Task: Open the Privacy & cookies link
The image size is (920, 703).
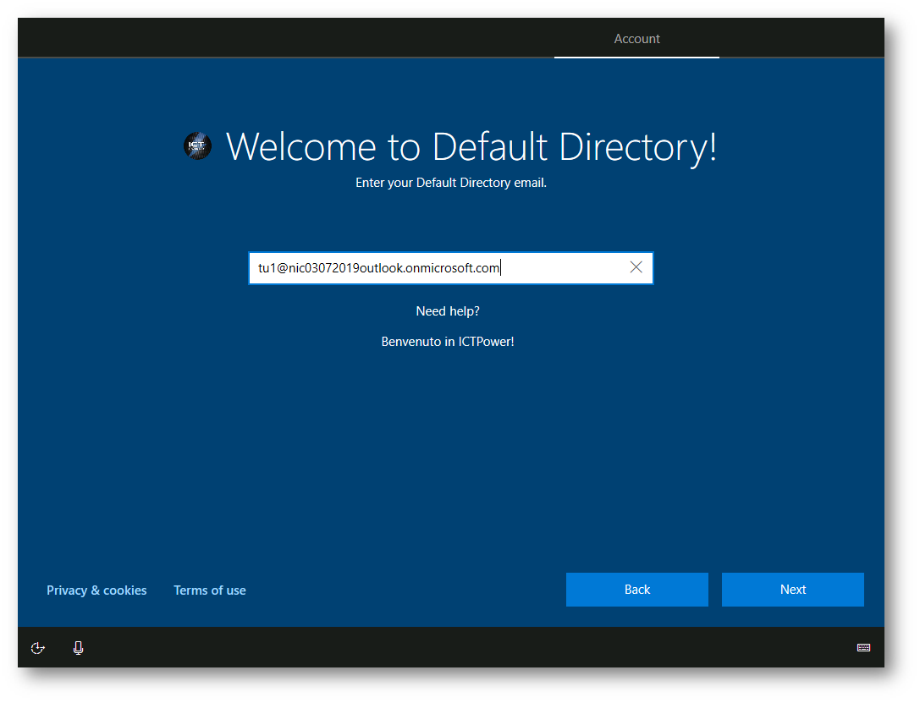Action: pos(96,590)
